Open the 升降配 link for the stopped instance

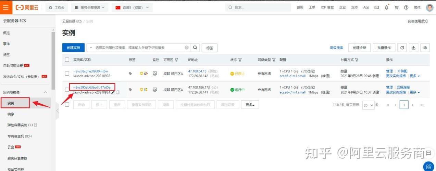402,71
